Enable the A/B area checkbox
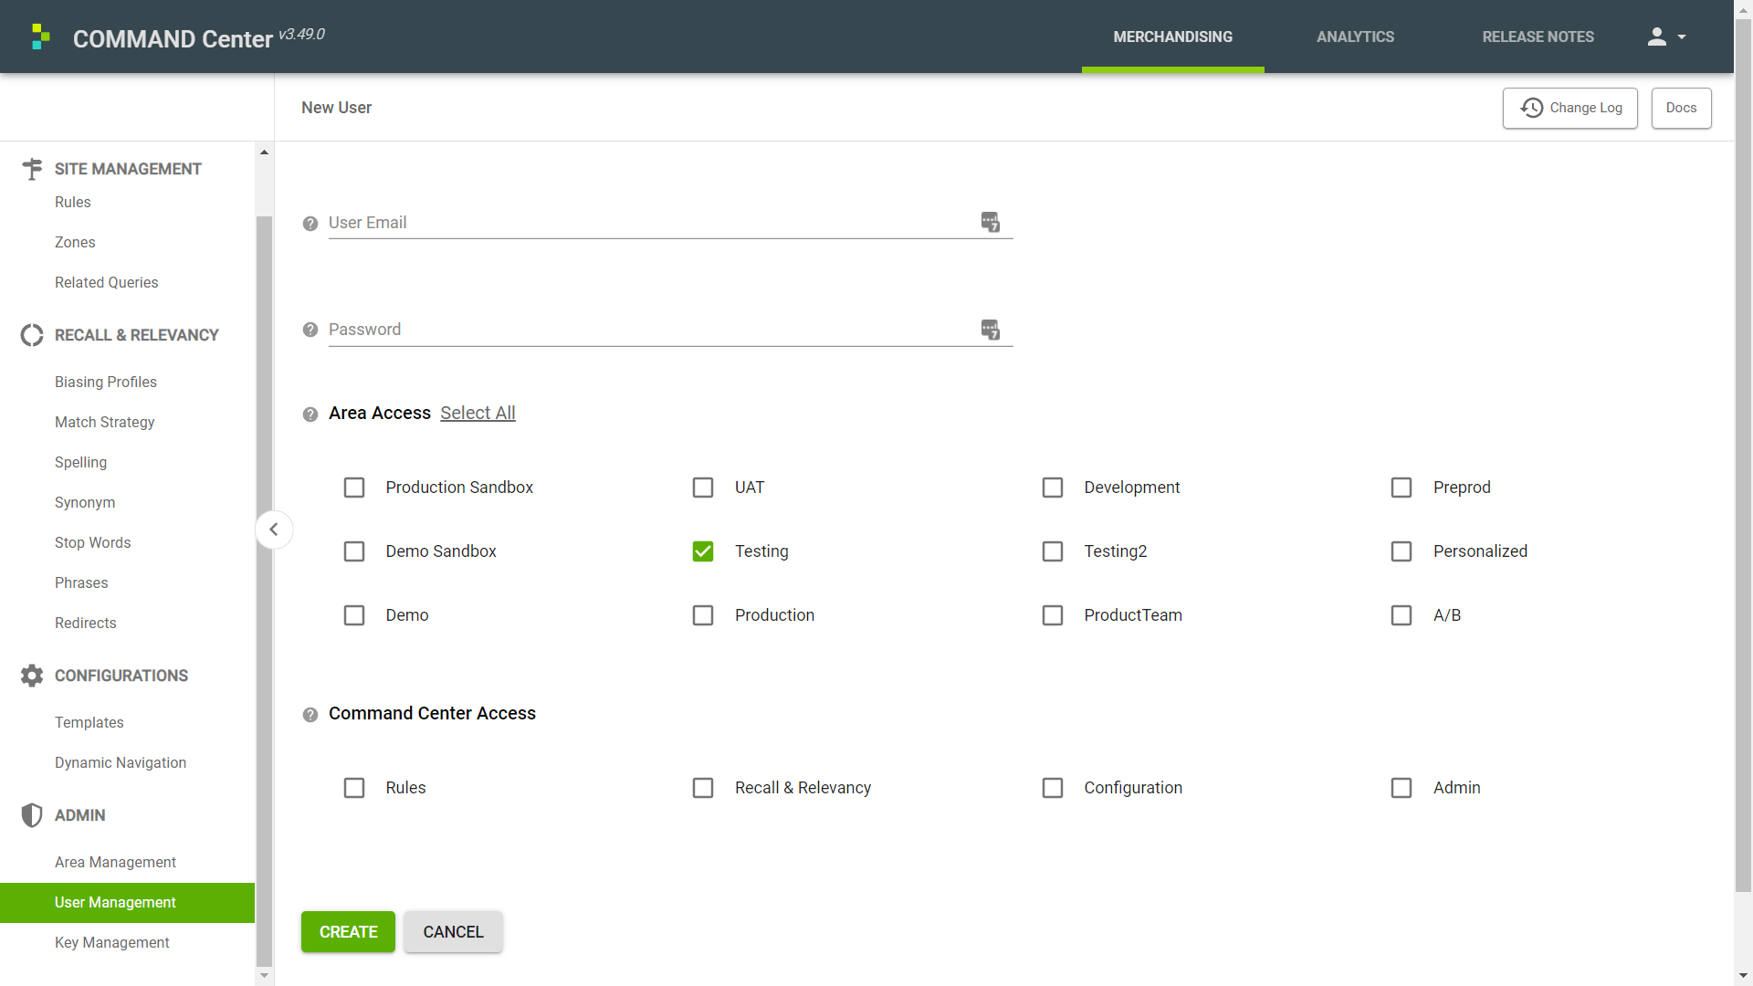This screenshot has width=1753, height=986. pyautogui.click(x=1401, y=615)
